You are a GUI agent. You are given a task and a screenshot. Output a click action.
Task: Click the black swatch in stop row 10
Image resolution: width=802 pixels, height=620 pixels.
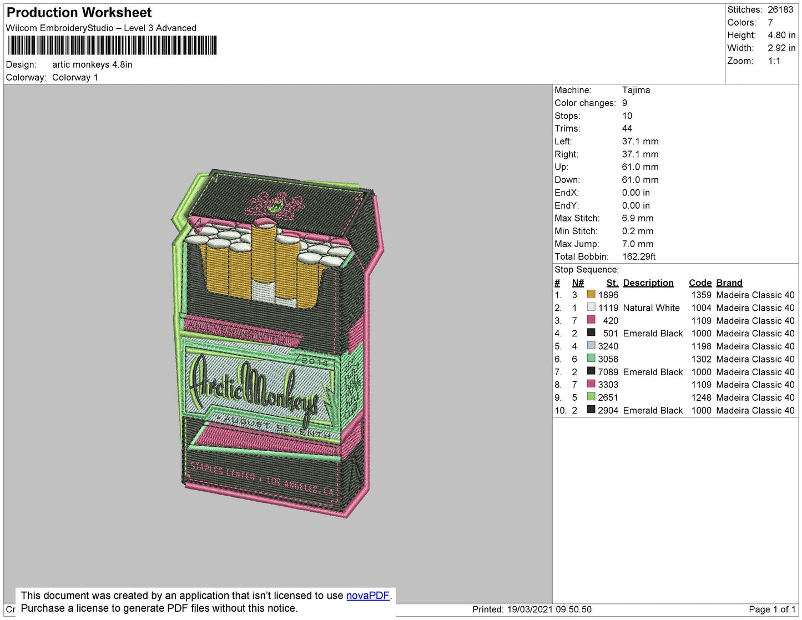point(591,409)
